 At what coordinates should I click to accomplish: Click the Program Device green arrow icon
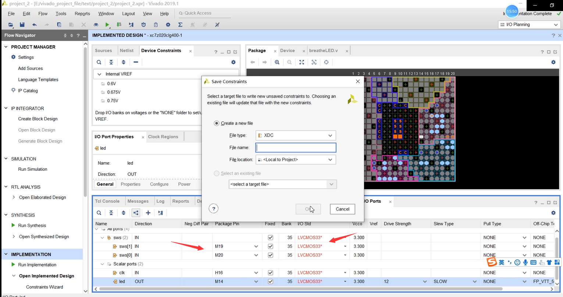(x=119, y=25)
